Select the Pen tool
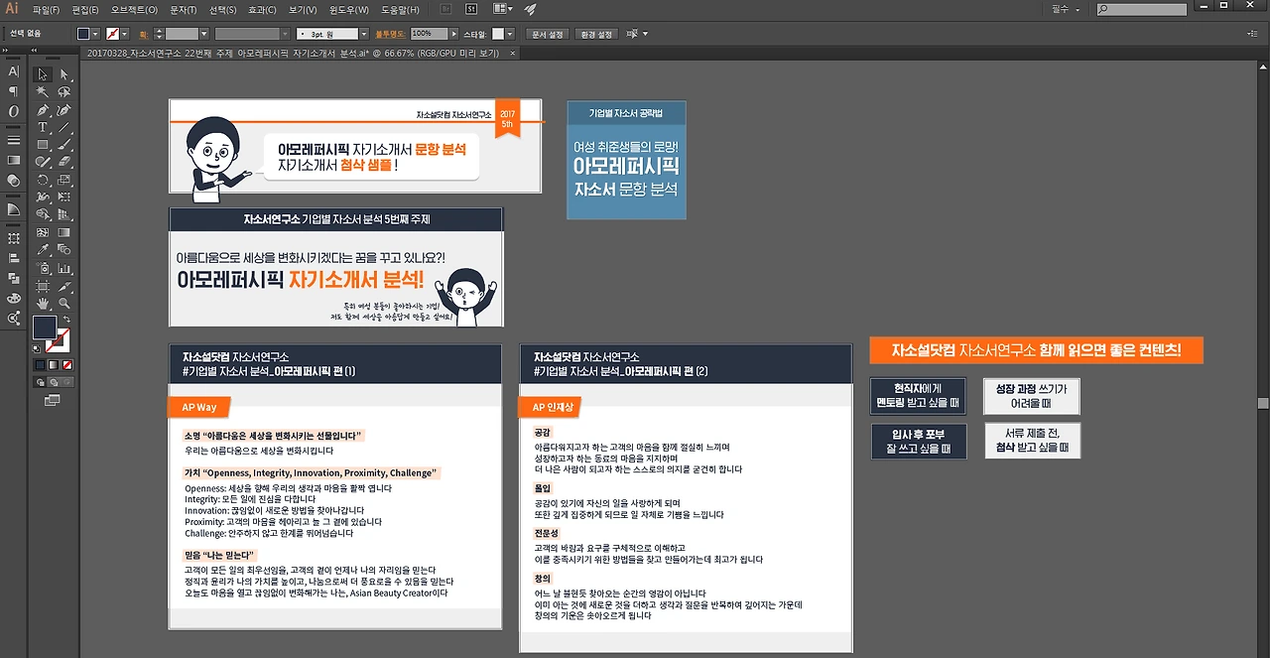Screen dimensions: 1270x658 coord(43,110)
